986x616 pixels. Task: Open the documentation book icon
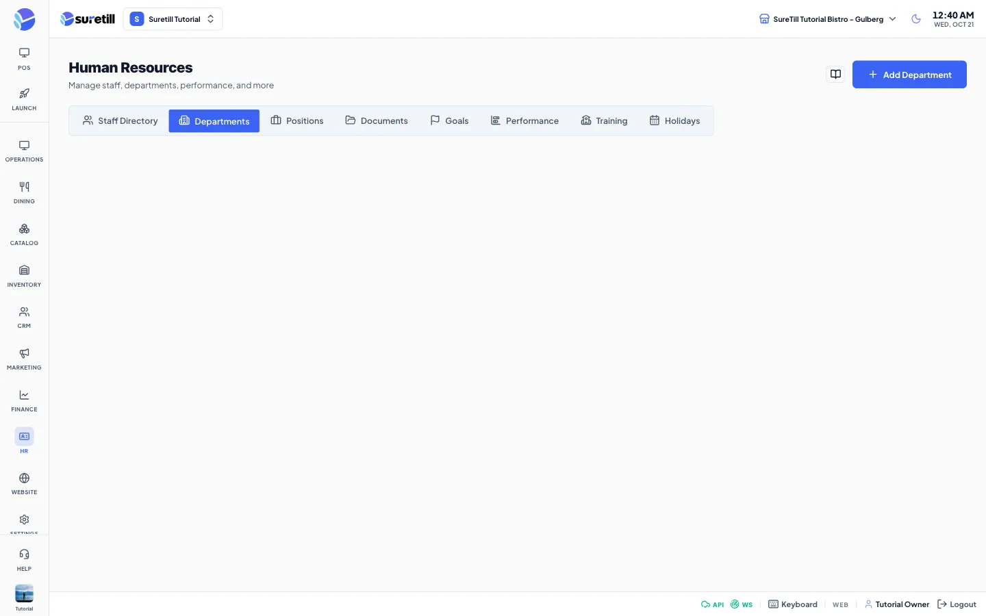835,74
